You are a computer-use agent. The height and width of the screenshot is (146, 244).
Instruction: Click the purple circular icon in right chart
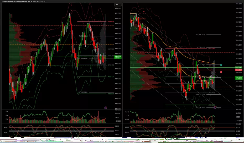pos(215,107)
